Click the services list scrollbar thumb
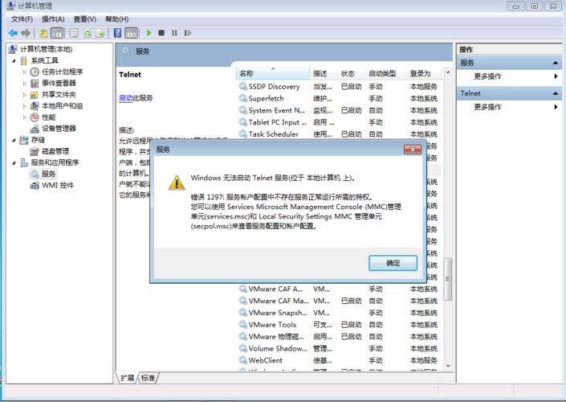566x402 pixels. pos(448,279)
